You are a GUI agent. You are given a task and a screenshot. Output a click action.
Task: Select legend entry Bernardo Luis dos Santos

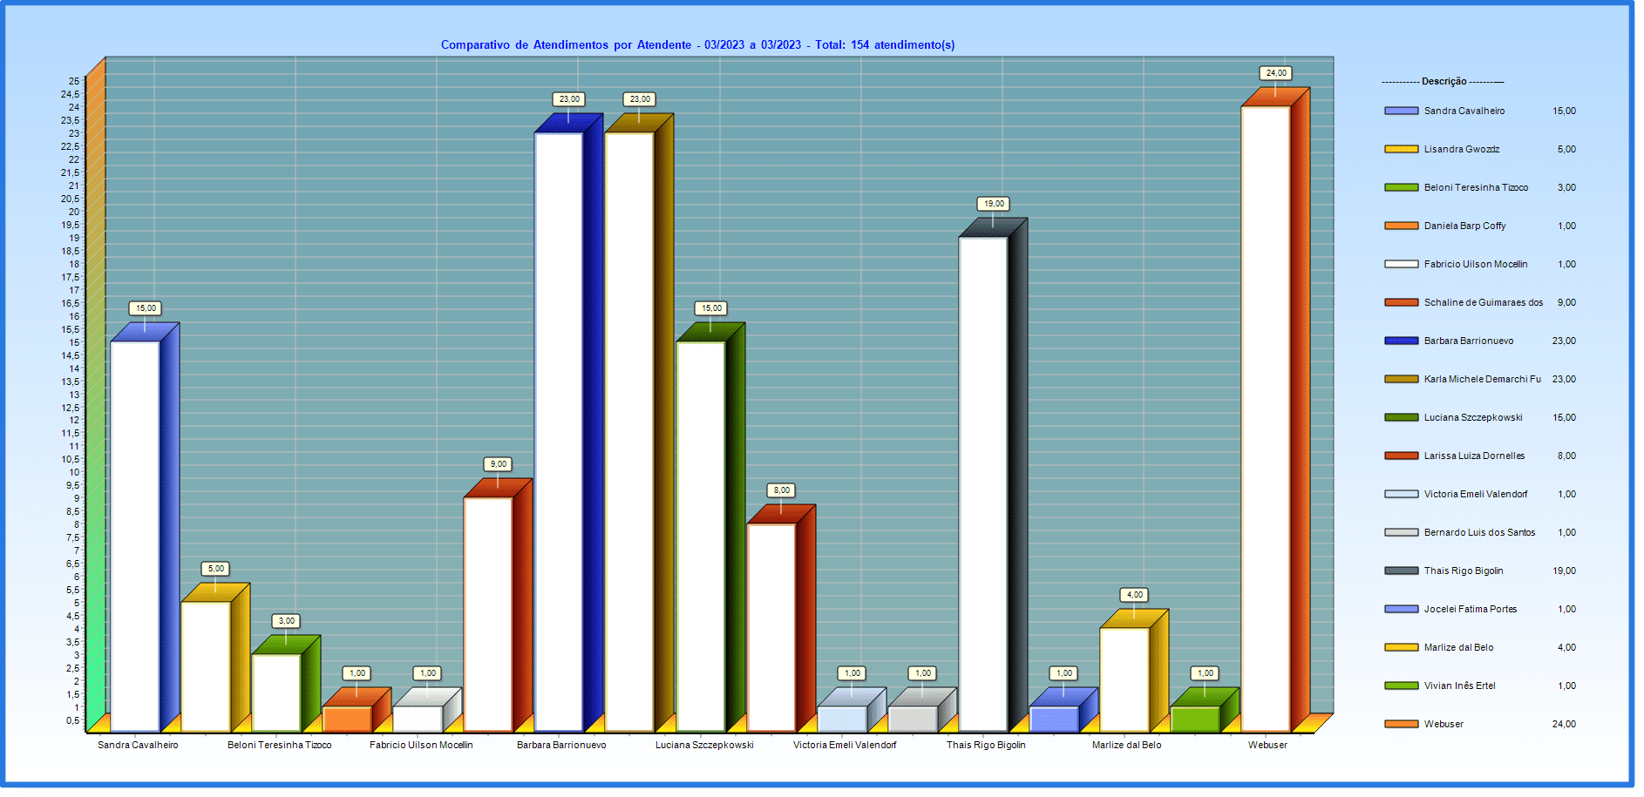(1479, 533)
